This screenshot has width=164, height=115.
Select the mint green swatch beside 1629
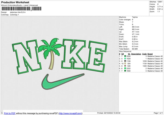tap(125, 59)
